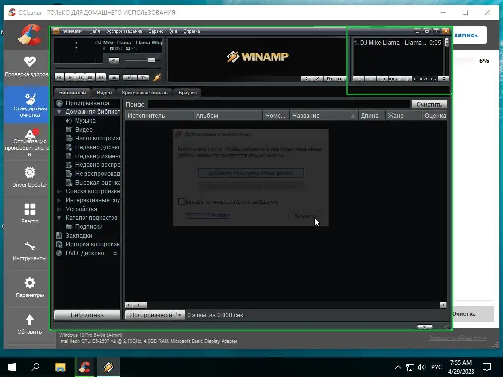The image size is (503, 377).
Task: Open the Вид menu
Action: point(173,31)
